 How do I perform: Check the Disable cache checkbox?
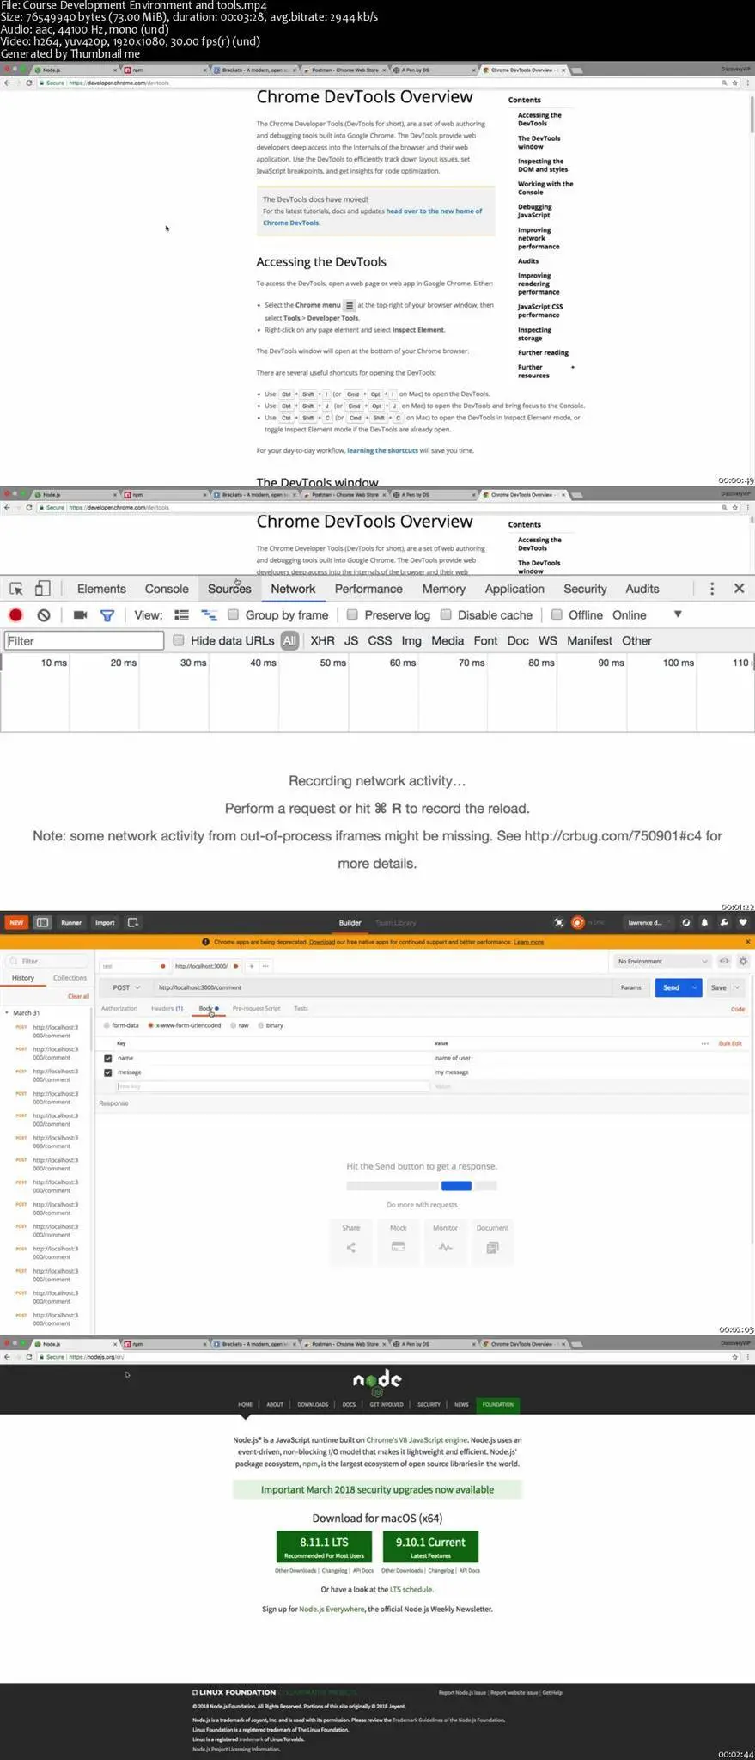point(446,615)
